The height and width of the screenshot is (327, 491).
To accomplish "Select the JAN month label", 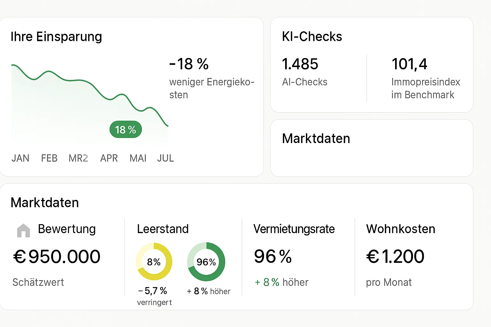I will point(20,158).
